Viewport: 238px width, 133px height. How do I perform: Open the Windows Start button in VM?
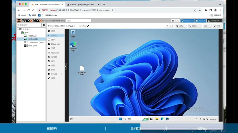pos(120,119)
